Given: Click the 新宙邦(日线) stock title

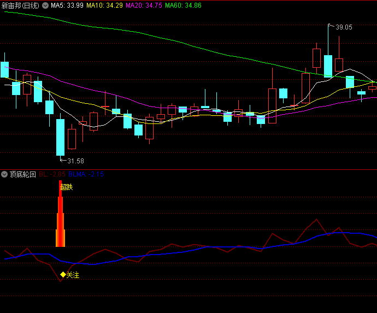Looking at the screenshot, I should pyautogui.click(x=20, y=5).
